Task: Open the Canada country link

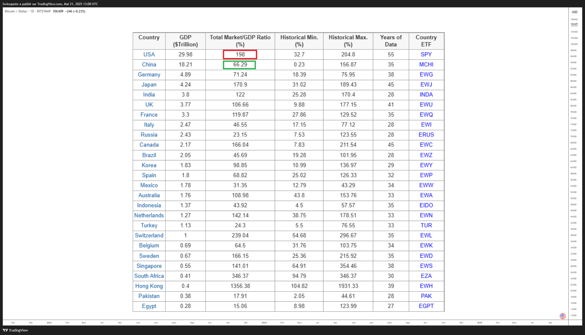Action: click(149, 145)
